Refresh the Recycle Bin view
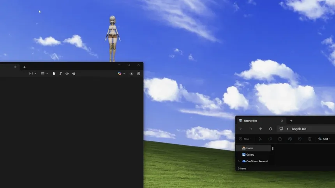Screen dimensions: 335x188 click(x=270, y=129)
